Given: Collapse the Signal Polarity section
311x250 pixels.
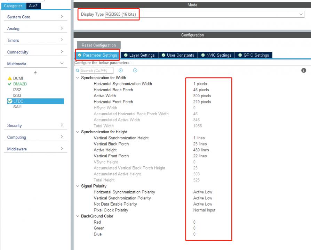Looking at the screenshot, I should click(78, 186).
